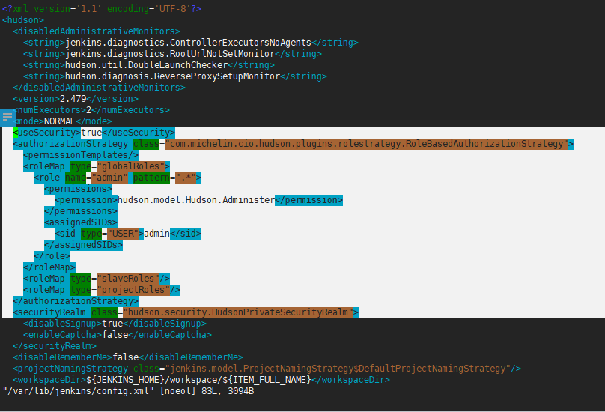Screen dimensions: 605x412
Task: Place cursor on first closing roleMap tag
Action: (x=49, y=267)
